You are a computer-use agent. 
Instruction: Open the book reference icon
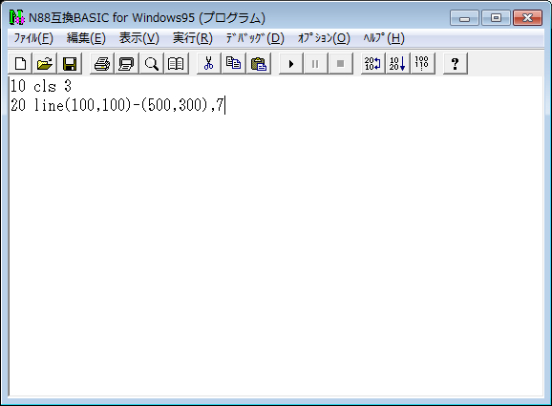tap(176, 64)
